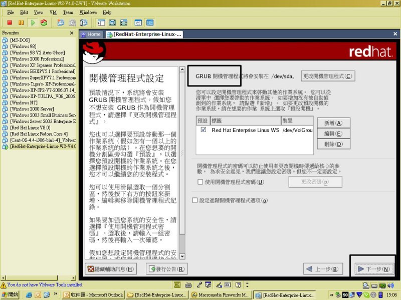Select the RedHat-Enterprise-Linux VM tab
The image size is (401, 300).
click(144, 34)
